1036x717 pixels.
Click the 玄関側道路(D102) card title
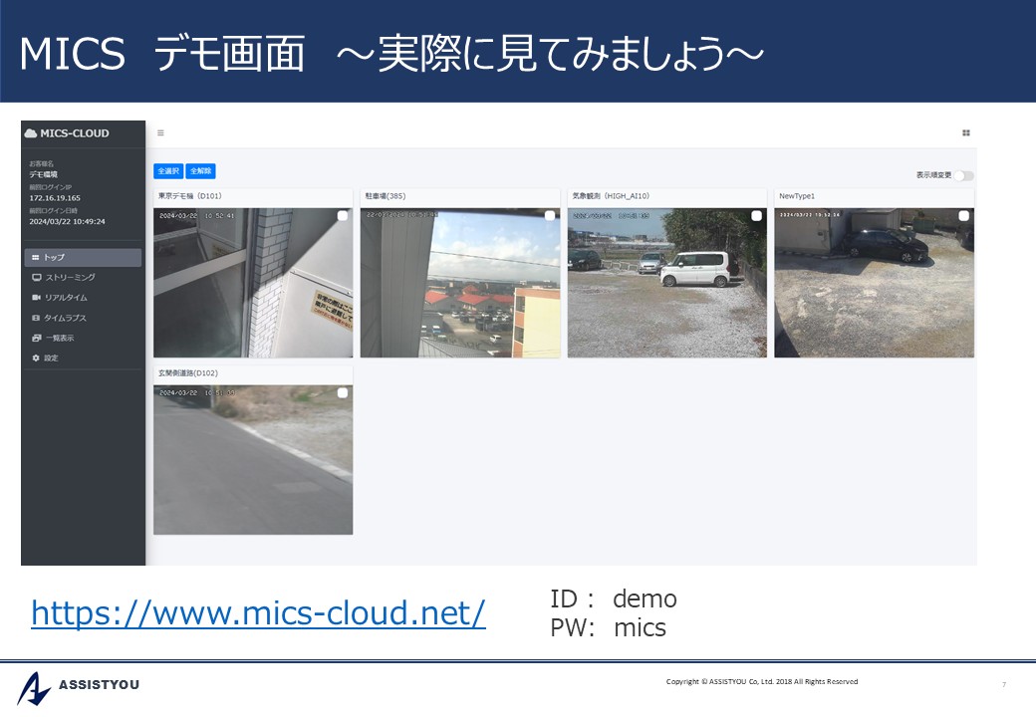(x=188, y=373)
